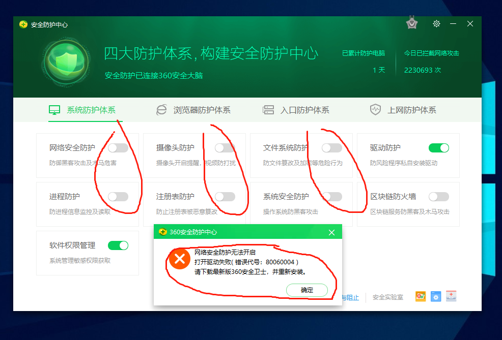Turn on 系统安全防护 switch
502x340 pixels.
(332, 197)
